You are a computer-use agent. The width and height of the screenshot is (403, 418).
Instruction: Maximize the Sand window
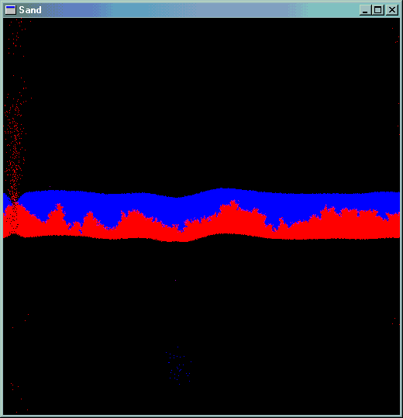[x=377, y=10]
